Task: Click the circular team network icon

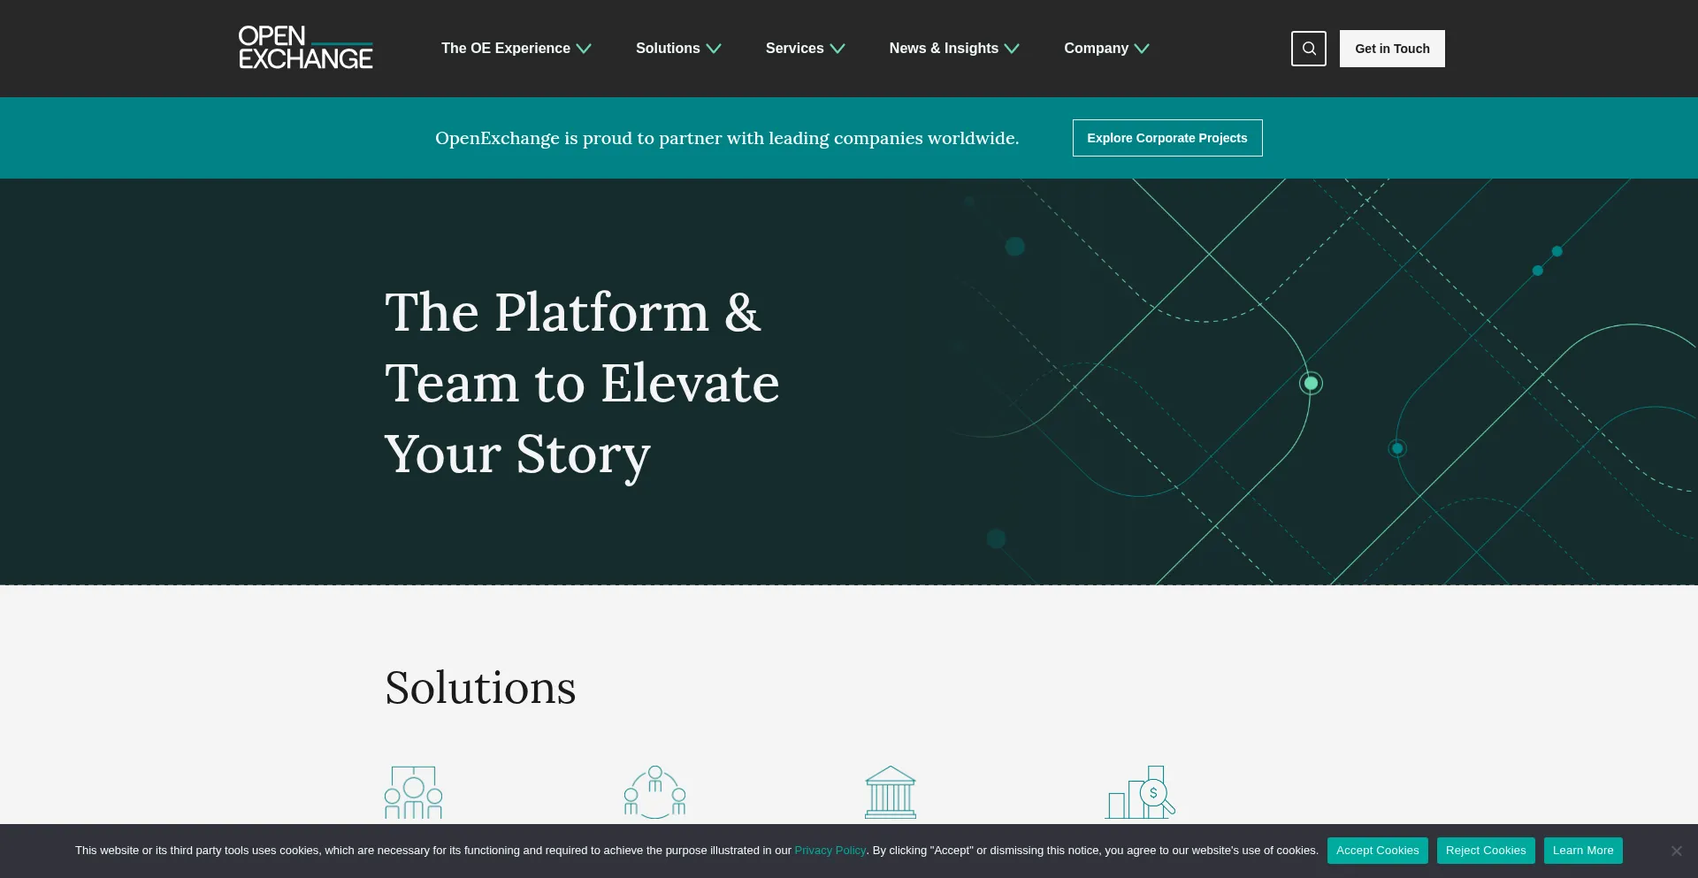Action: (x=654, y=792)
